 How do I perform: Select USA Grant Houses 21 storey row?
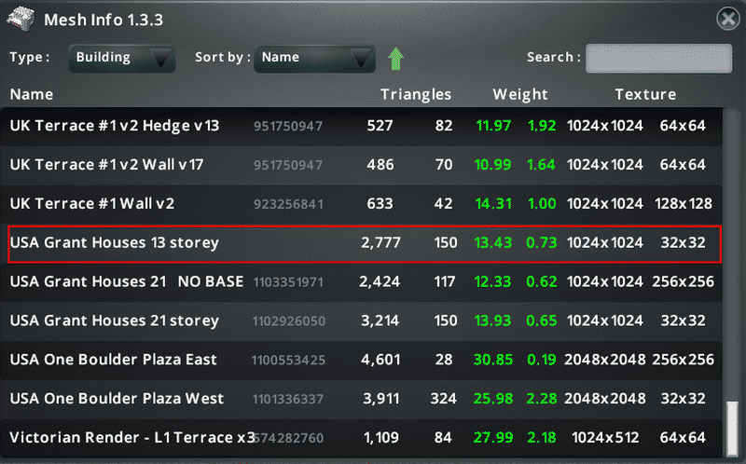pyautogui.click(x=114, y=321)
